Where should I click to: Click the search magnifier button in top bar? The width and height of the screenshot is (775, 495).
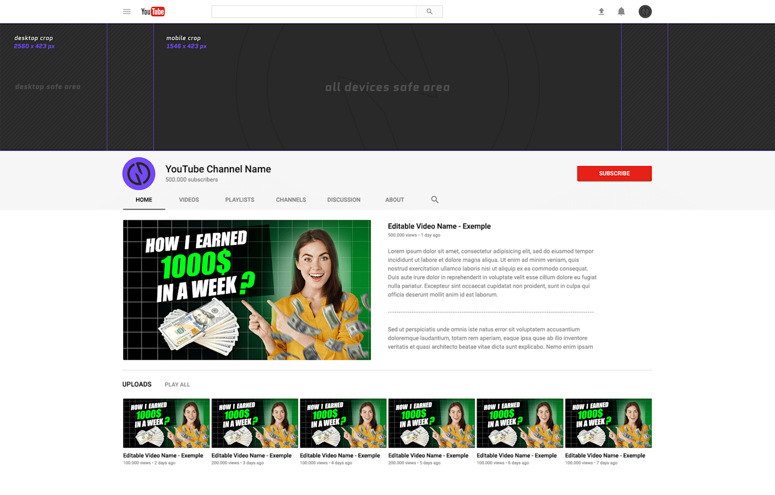coord(429,11)
